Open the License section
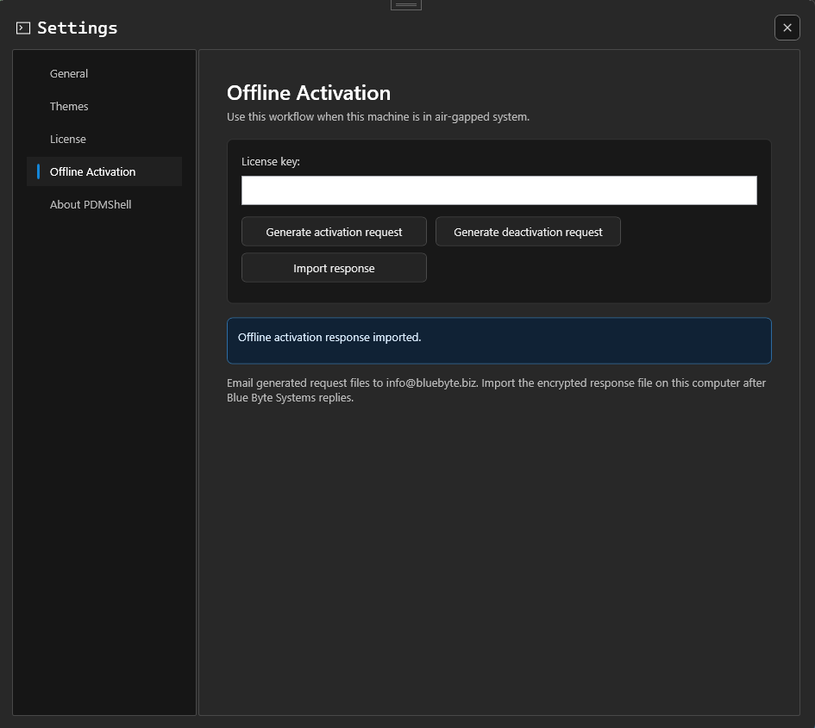Viewport: 815px width, 728px height. click(104, 140)
